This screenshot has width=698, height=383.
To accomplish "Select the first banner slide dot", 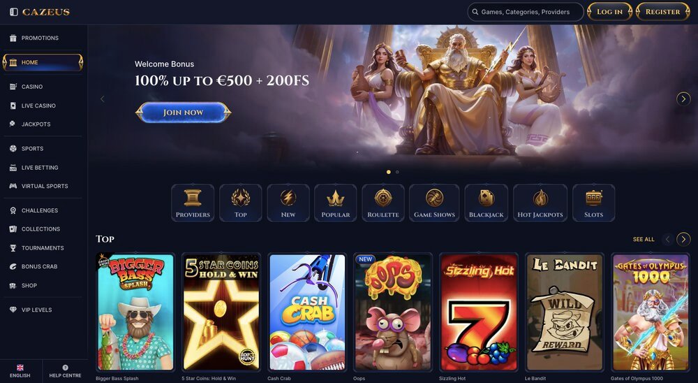I will [389, 172].
